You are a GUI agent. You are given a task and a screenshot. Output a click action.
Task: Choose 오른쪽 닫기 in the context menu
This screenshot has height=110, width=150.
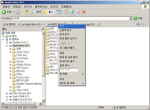coord(72,30)
